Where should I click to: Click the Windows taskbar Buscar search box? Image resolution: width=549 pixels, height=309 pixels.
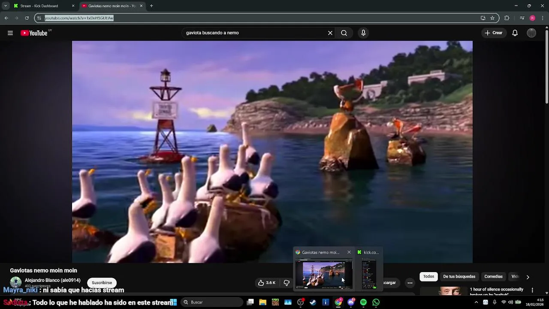[x=212, y=302]
